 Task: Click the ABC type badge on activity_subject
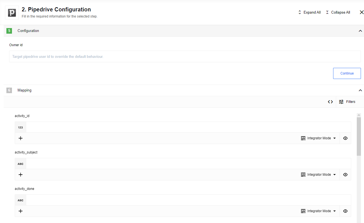[21, 164]
